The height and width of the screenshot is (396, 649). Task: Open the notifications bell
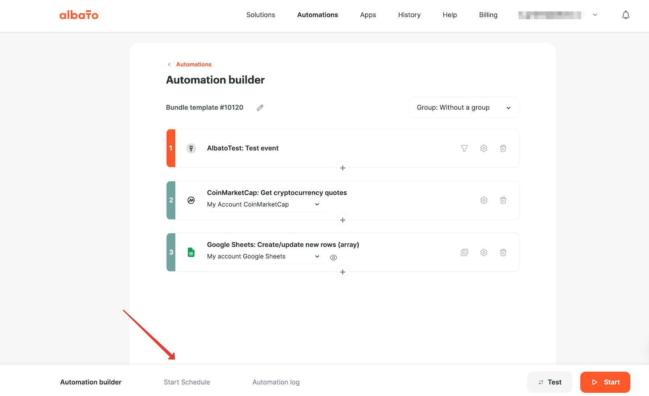pos(626,15)
